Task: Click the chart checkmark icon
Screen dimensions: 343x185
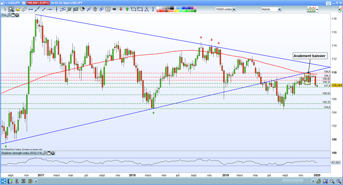Action: (10, 181)
